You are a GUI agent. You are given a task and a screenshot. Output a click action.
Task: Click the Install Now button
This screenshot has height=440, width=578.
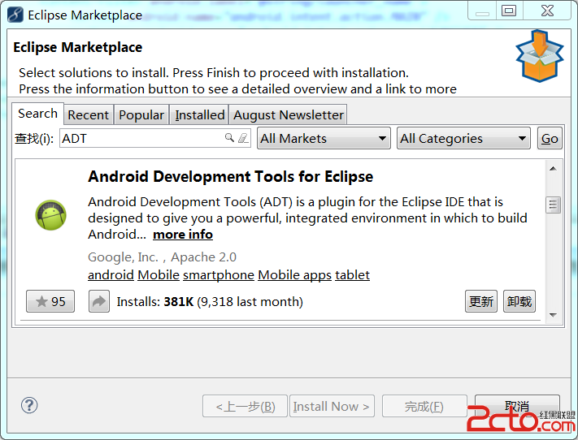(x=332, y=406)
